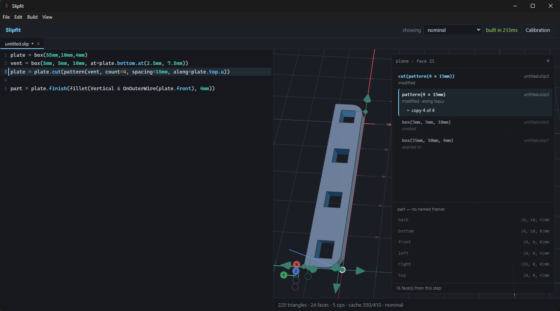The width and height of the screenshot is (560, 311).
Task: Click the right frame row
Action: point(473,264)
